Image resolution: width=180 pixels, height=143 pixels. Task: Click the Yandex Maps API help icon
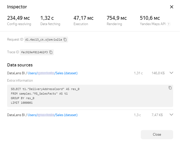click(x=169, y=24)
